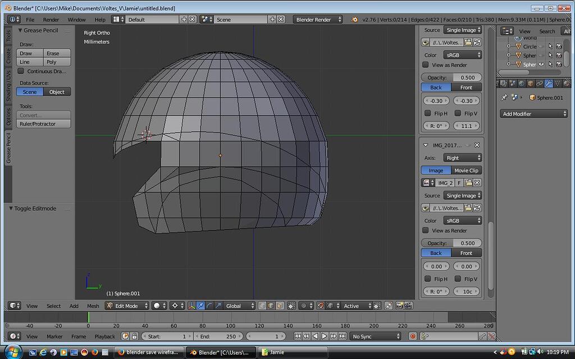Open the Object cube properties tab
The height and width of the screenshot is (359, 575).
pos(531,84)
